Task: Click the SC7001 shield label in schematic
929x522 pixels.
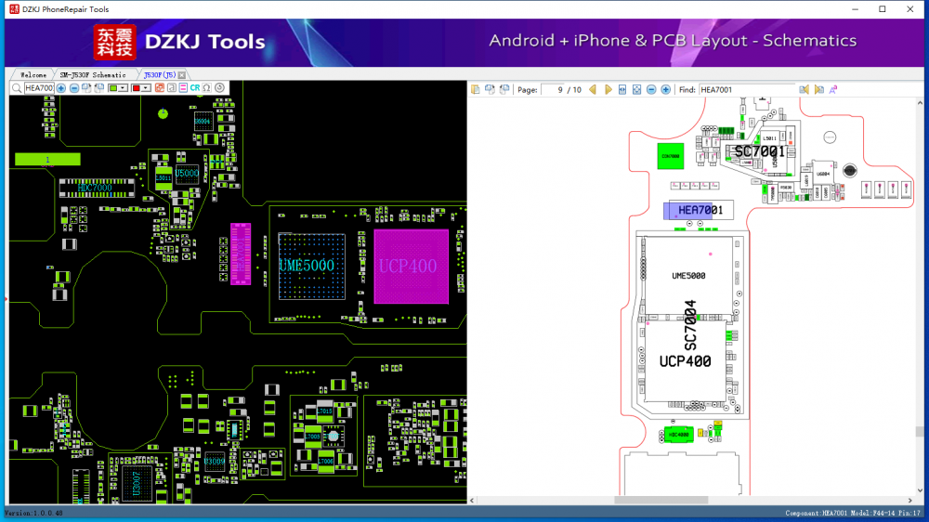Action: point(760,151)
